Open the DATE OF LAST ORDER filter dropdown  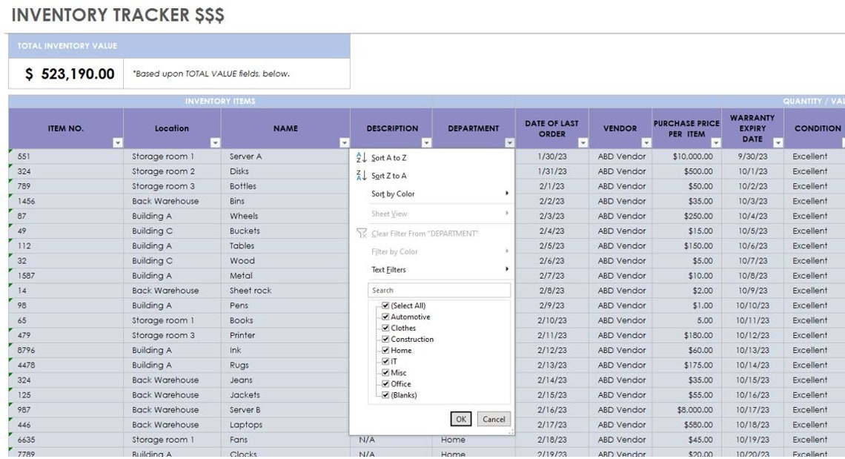(582, 144)
